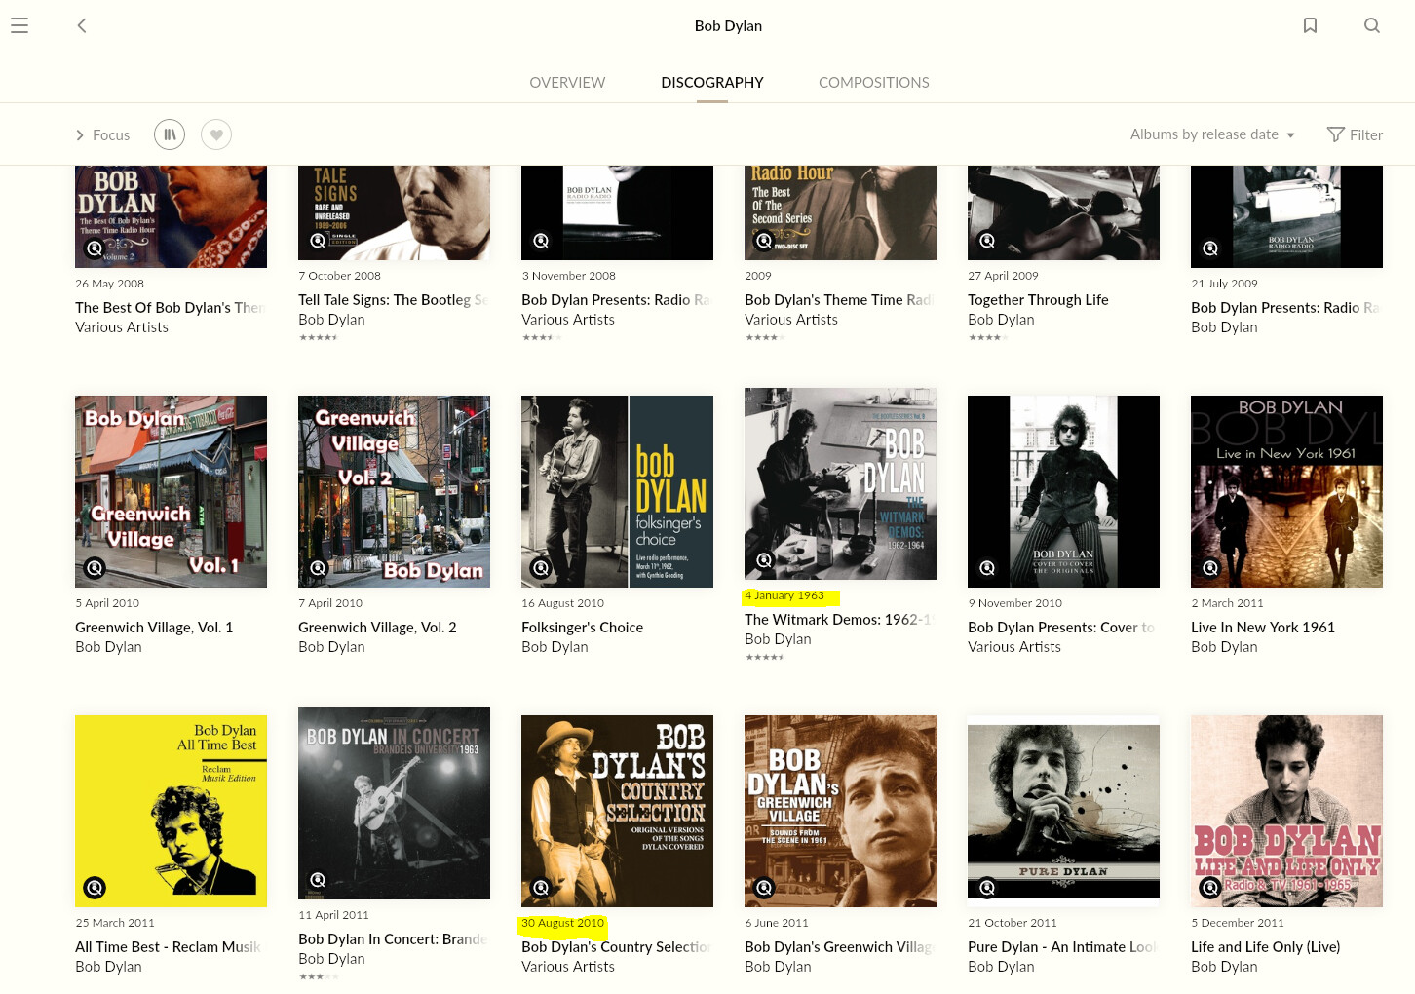Click Qobuz icon on Cover to Cover album art
This screenshot has width=1415, height=994.
coord(987,567)
